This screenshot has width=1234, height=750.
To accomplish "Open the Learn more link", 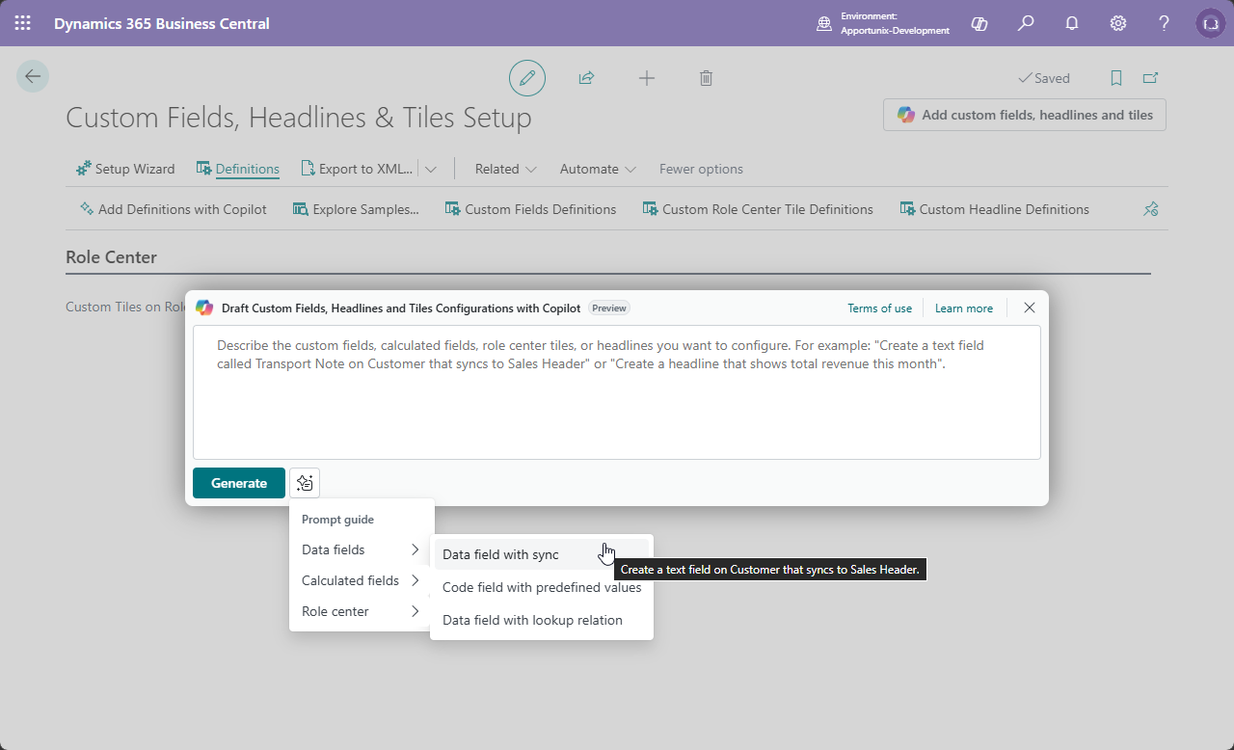I will click(964, 308).
